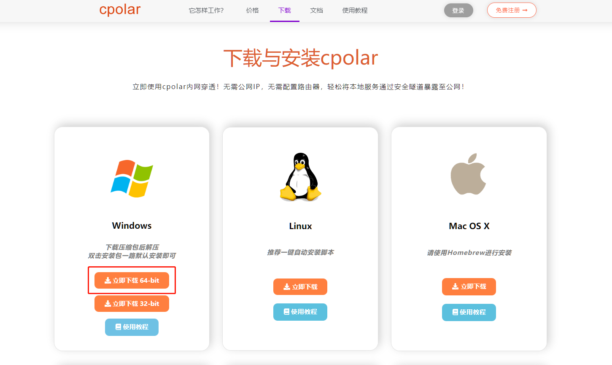Click the Apple logo image
The height and width of the screenshot is (365, 612).
[x=469, y=174]
